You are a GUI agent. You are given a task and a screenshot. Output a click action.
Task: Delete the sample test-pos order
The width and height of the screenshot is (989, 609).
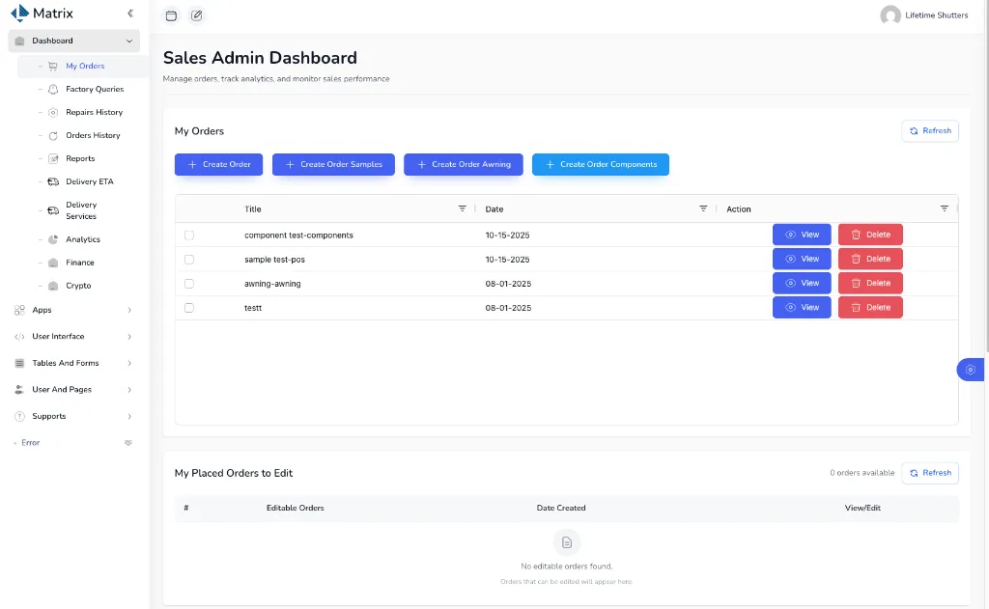[x=870, y=259]
